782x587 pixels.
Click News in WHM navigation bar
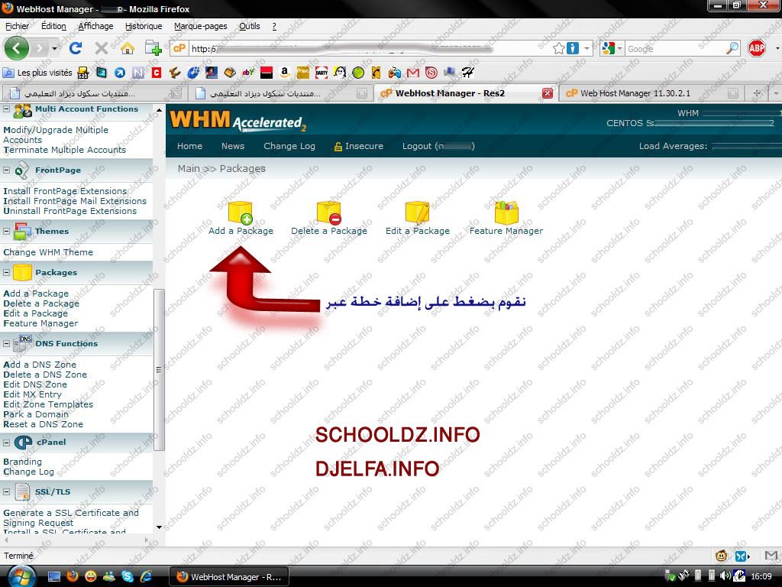233,146
